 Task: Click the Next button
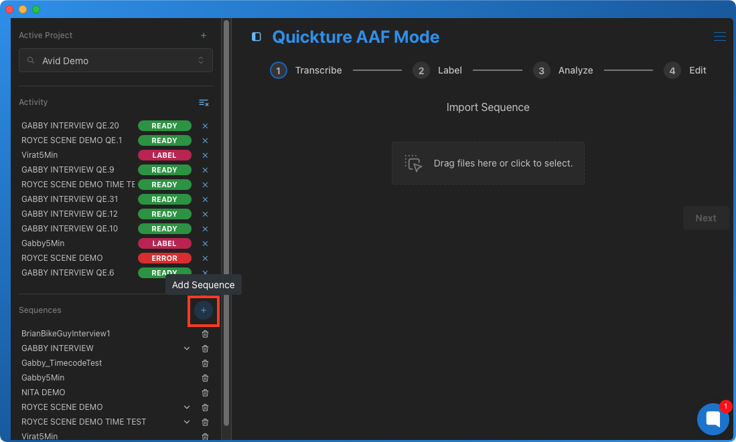(x=705, y=218)
